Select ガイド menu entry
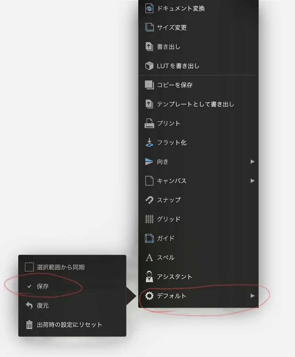The image size is (295, 357). [198, 238]
